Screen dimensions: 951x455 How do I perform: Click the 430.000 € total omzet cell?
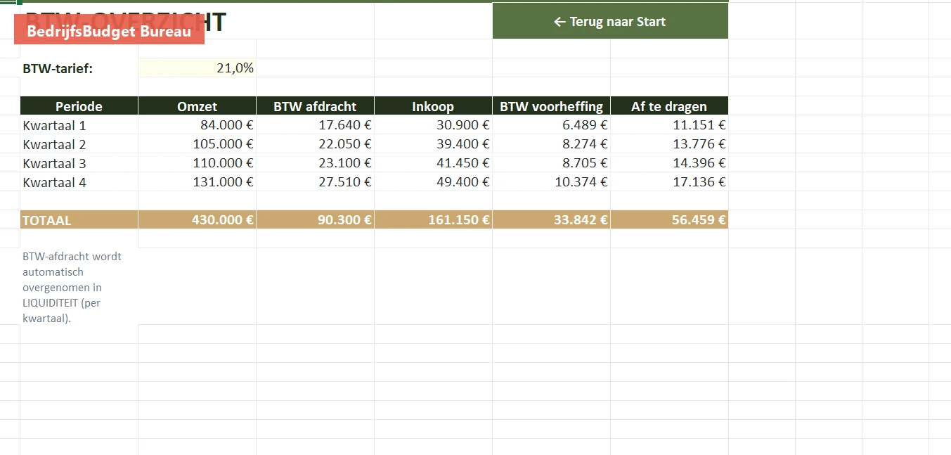coord(198,220)
